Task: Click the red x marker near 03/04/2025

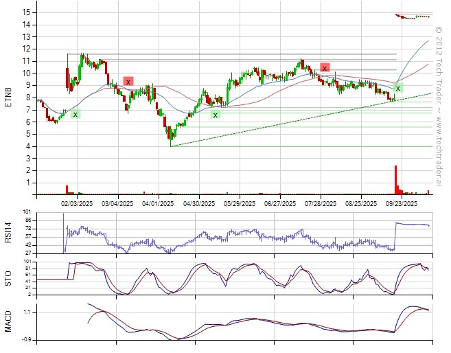Action: (x=128, y=81)
